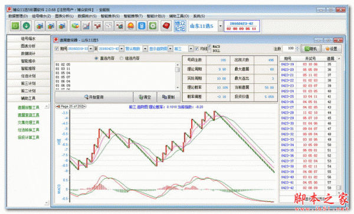This screenshot has width=354, height=214.
Task: Open the 任选转换工具 link
Action: [28, 130]
